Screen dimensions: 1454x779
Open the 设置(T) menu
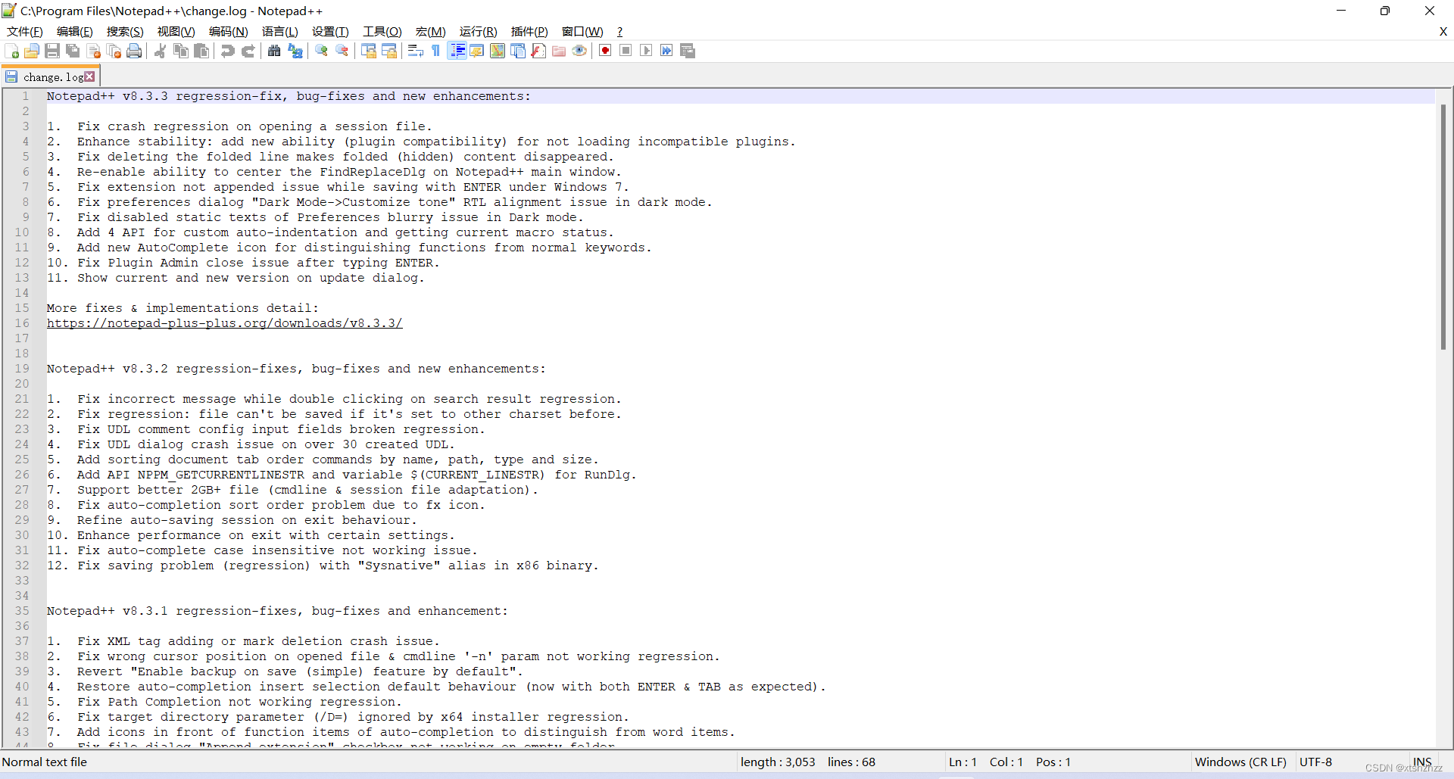click(330, 31)
